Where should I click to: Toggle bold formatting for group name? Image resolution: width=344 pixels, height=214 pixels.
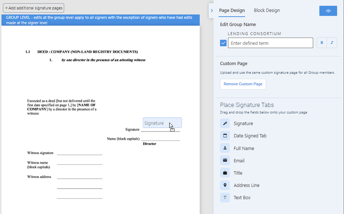(x=322, y=43)
